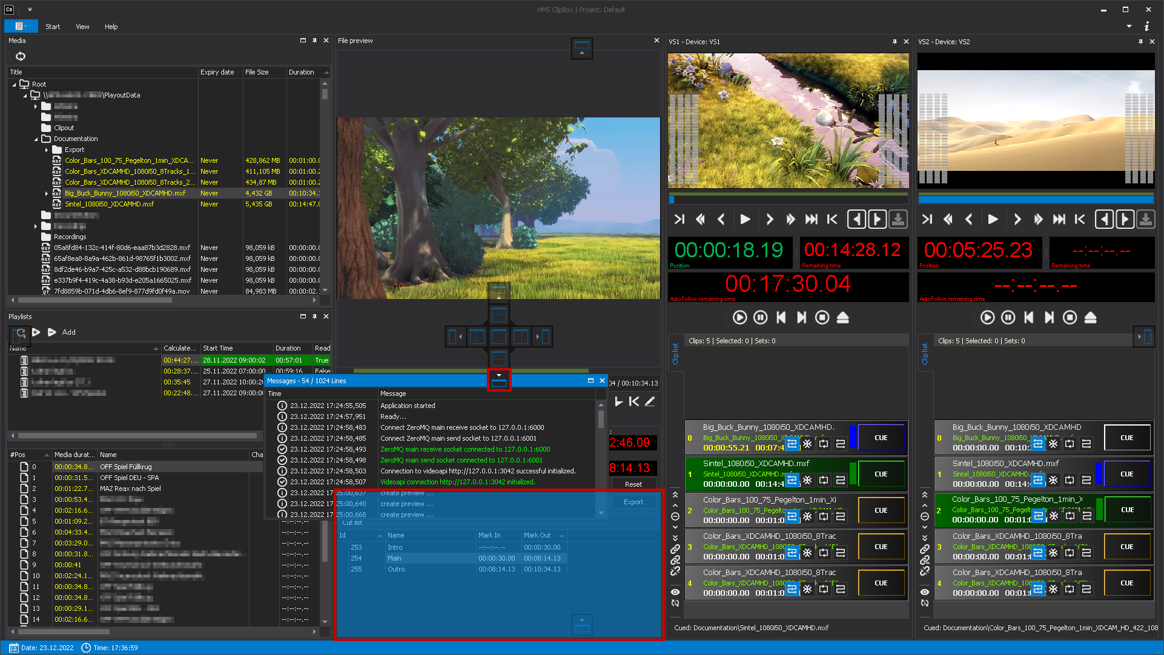The height and width of the screenshot is (655, 1164).
Task: Click edit pencil icon in file preview
Action: coord(650,401)
